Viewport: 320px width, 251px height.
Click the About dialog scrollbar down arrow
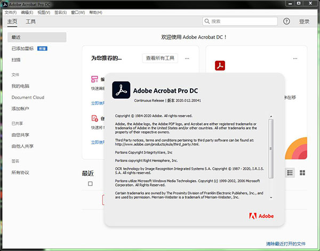[x=271, y=197]
